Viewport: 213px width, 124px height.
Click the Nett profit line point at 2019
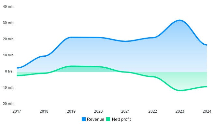pos(71,66)
